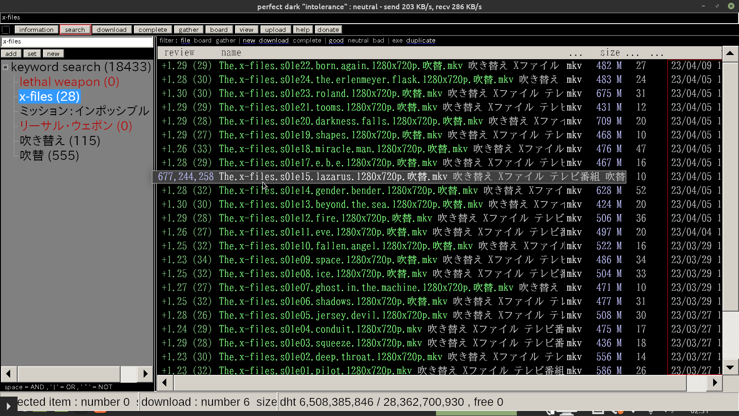Select the s01e02.deep.throat result row
The width and height of the screenshot is (739, 416).
pyautogui.click(x=439, y=357)
